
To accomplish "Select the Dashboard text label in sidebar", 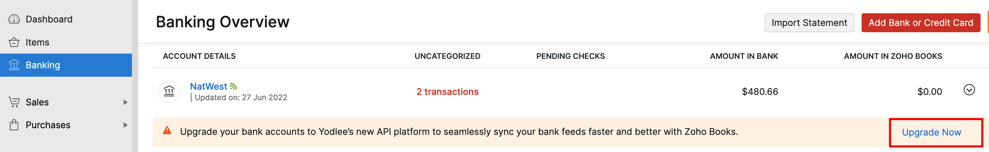I will click(x=49, y=19).
